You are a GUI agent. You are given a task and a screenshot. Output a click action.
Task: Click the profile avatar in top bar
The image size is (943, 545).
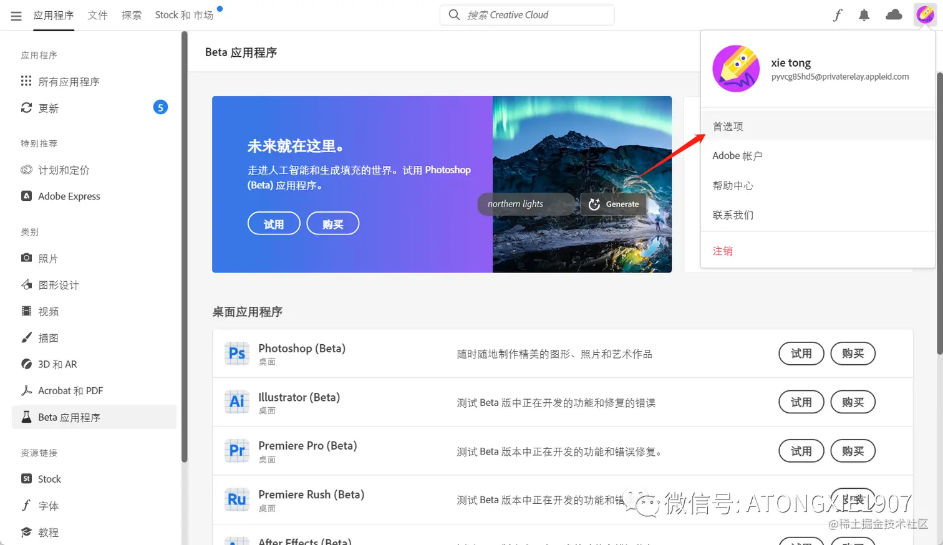click(x=925, y=14)
